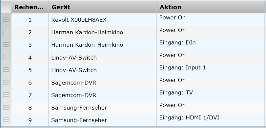Click drag handle icon for row 8

coord(6,107)
